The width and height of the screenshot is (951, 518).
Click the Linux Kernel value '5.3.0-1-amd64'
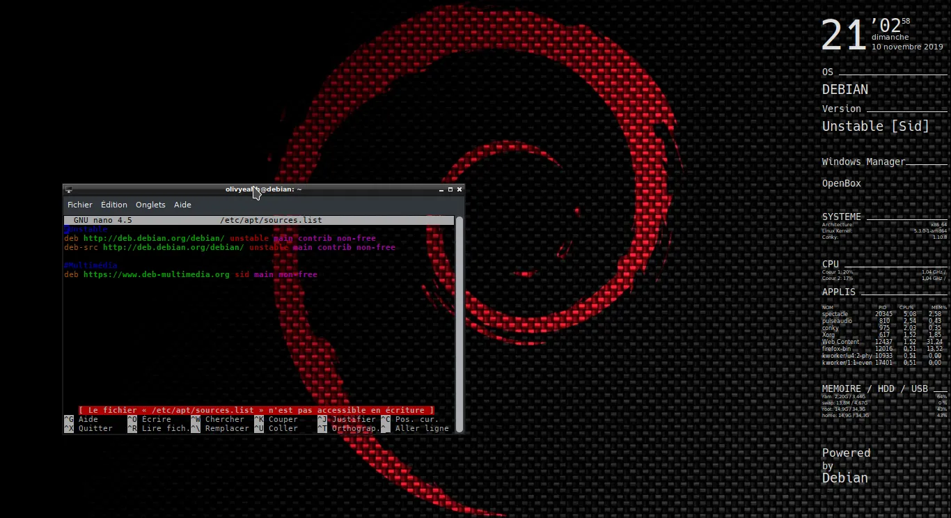[x=931, y=230]
